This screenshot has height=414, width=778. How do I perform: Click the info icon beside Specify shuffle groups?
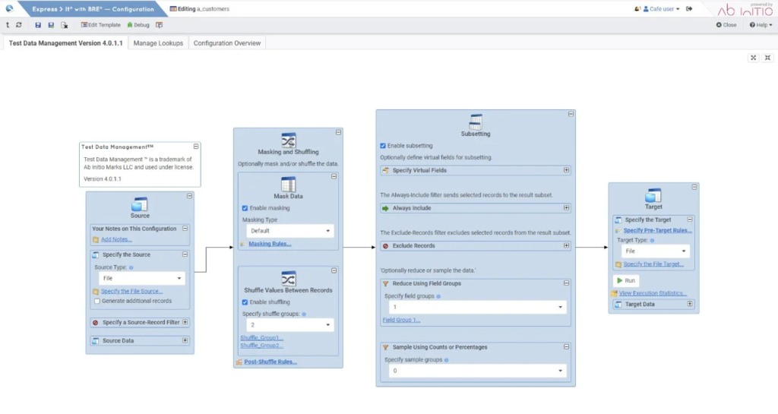(x=304, y=314)
